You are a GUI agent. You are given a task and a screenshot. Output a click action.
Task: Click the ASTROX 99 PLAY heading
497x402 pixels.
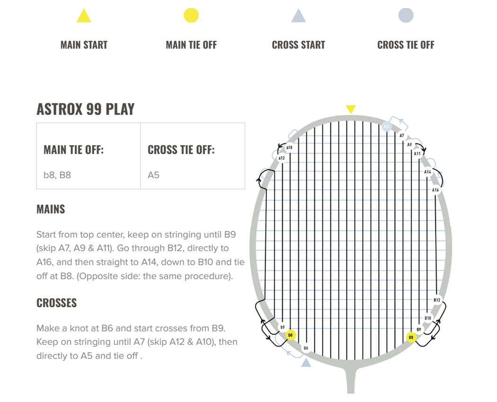point(86,109)
